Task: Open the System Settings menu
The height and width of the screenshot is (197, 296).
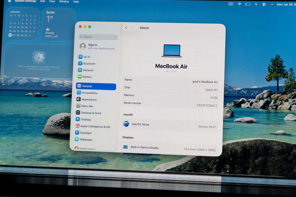Action: (x=25, y=1)
